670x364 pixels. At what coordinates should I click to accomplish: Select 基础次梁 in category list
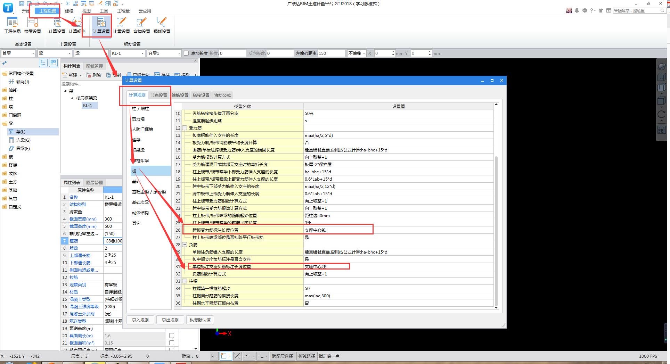click(x=140, y=202)
